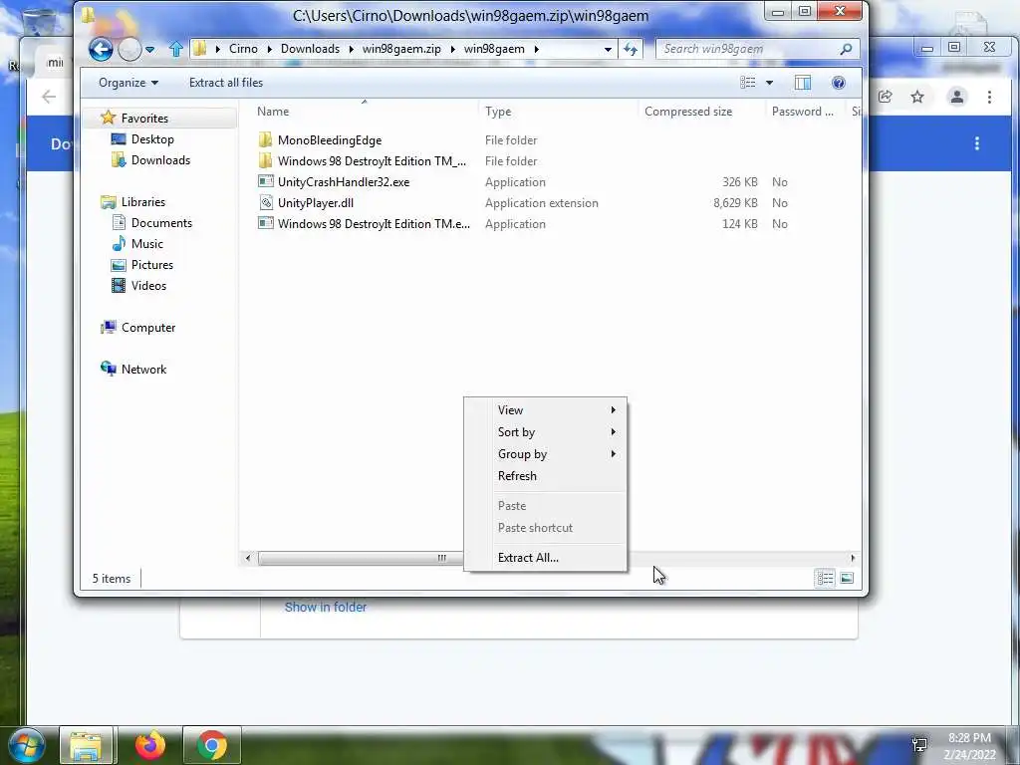Click Chrome share page icon
The width and height of the screenshot is (1020, 765).
885,97
